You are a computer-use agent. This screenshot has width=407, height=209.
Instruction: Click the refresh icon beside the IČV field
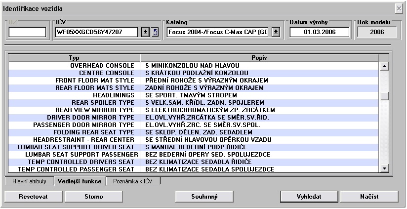point(154,32)
